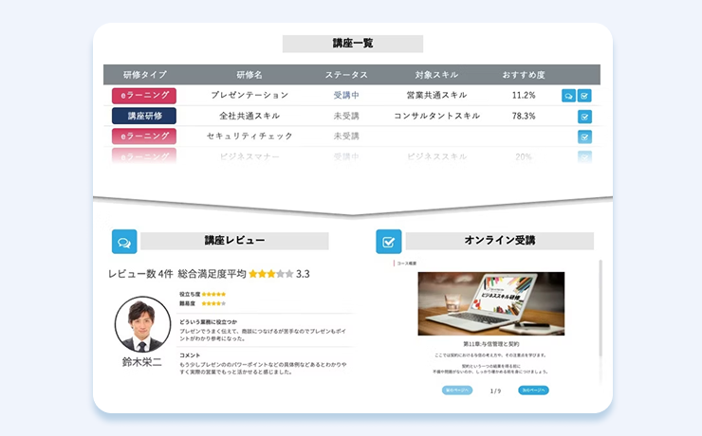Select the 研修名 column header
Screen dimensions: 702x436
pos(249,75)
